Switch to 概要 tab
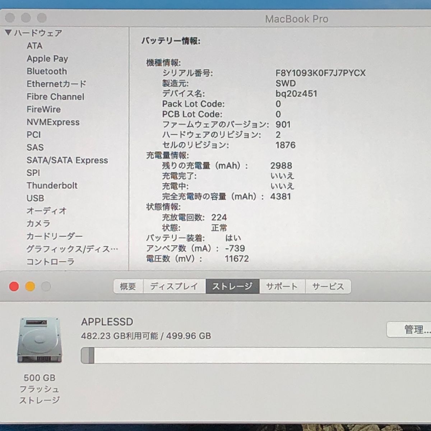Image resolution: width=431 pixels, height=431 pixels. [128, 286]
